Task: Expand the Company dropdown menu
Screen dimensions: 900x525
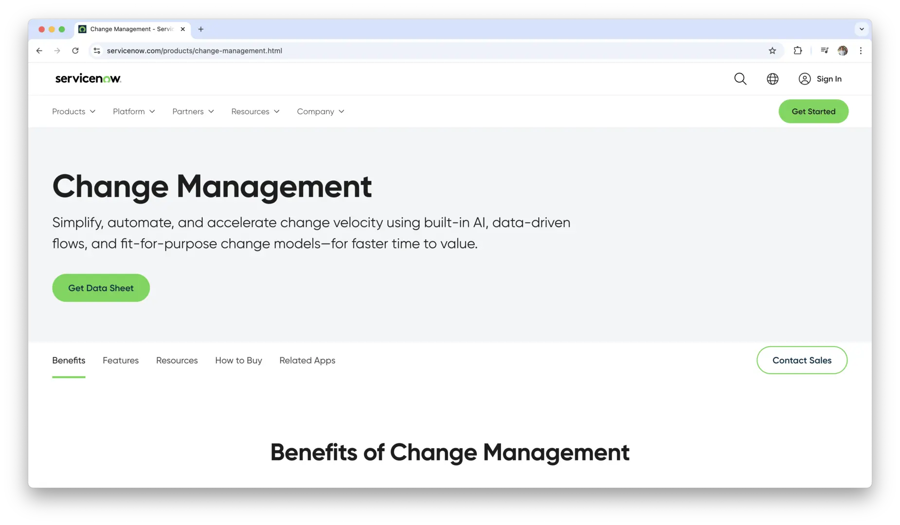Action: tap(321, 111)
